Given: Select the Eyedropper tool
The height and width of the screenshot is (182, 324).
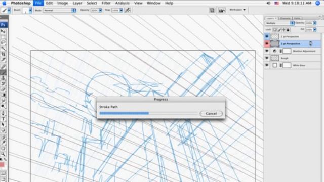Looking at the screenshot, I should (3, 143).
